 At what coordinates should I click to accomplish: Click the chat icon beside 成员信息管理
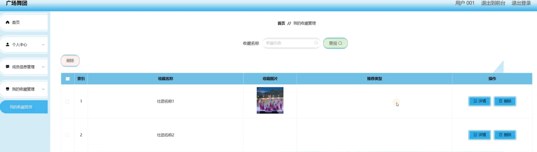tap(7, 67)
